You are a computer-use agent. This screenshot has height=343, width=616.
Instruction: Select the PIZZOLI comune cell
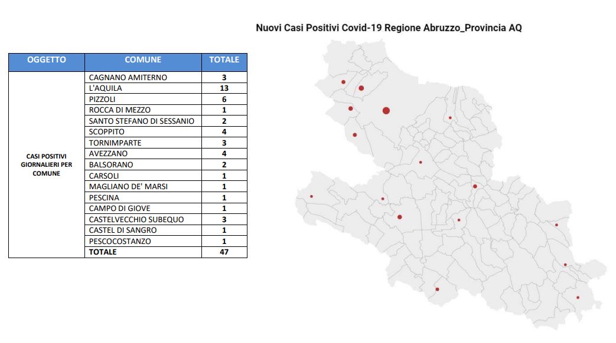(143, 99)
